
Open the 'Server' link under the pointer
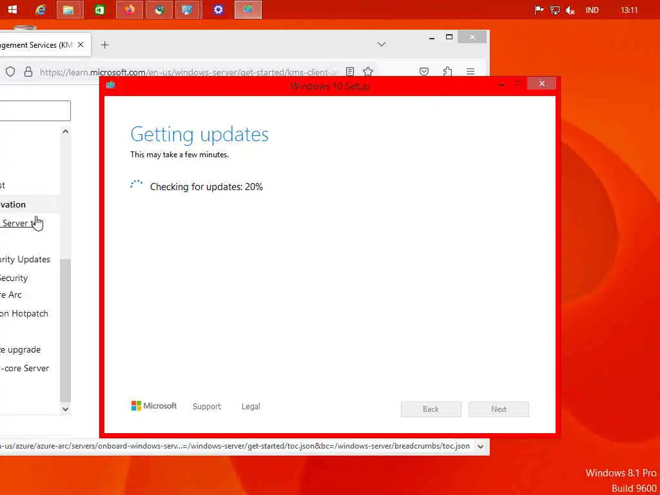click(x=17, y=223)
